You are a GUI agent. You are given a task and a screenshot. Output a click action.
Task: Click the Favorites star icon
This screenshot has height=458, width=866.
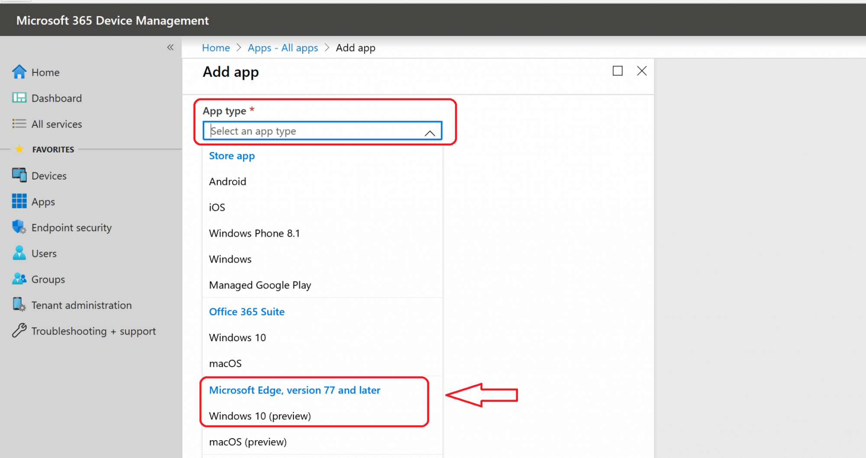19,149
